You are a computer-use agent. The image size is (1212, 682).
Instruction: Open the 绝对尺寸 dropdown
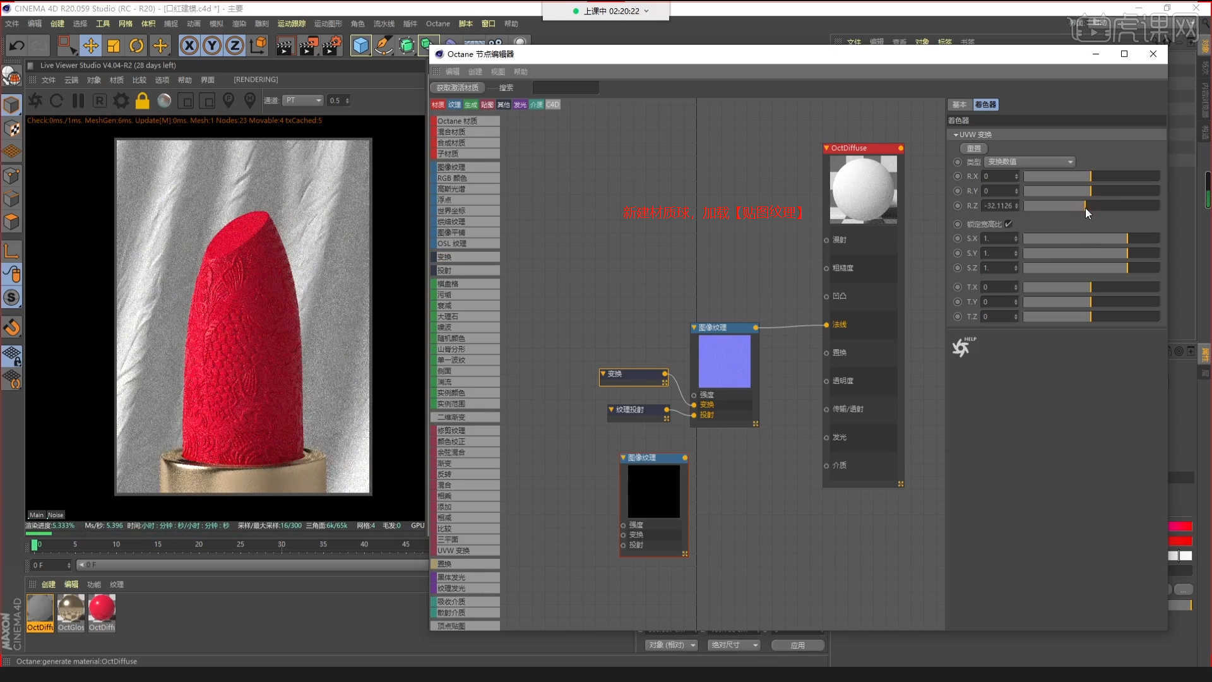734,645
